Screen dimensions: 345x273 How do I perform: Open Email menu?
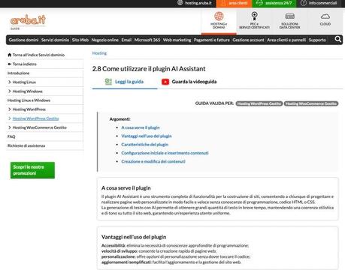click(x=126, y=40)
